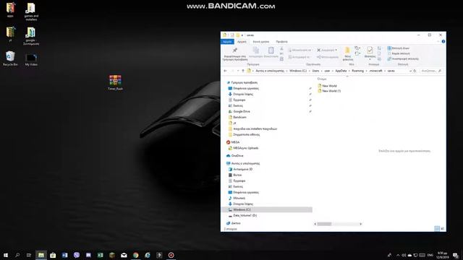
Task: Select the 'New World' folder
Action: (327, 86)
